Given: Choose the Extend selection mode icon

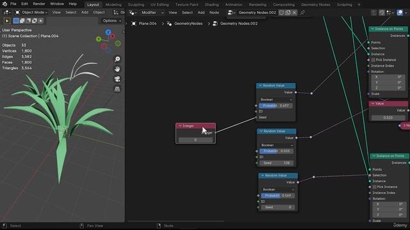Looking at the screenshot, I should pyautogui.click(x=22, y=20).
